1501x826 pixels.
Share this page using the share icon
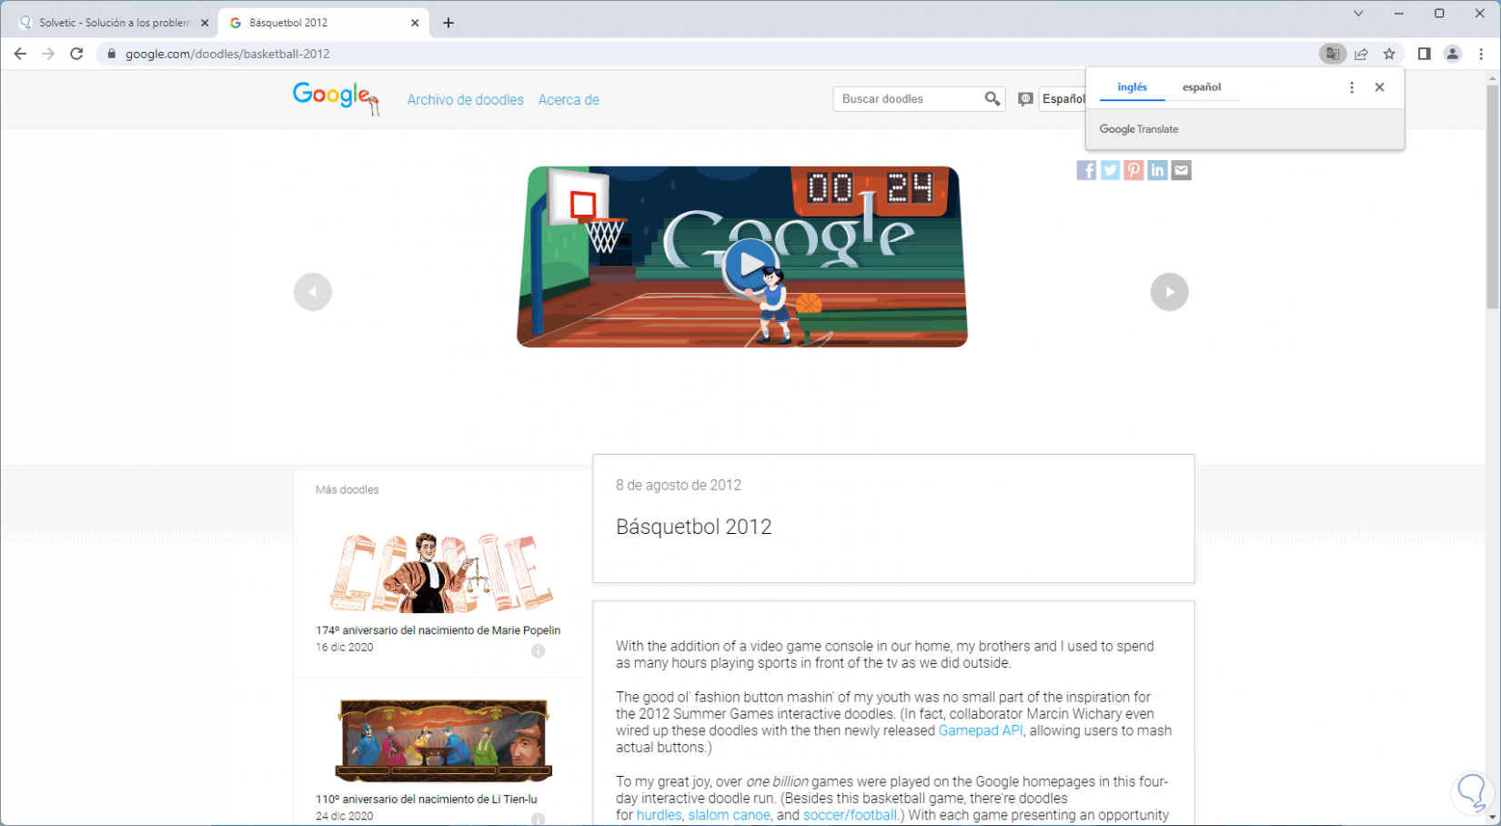point(1361,54)
